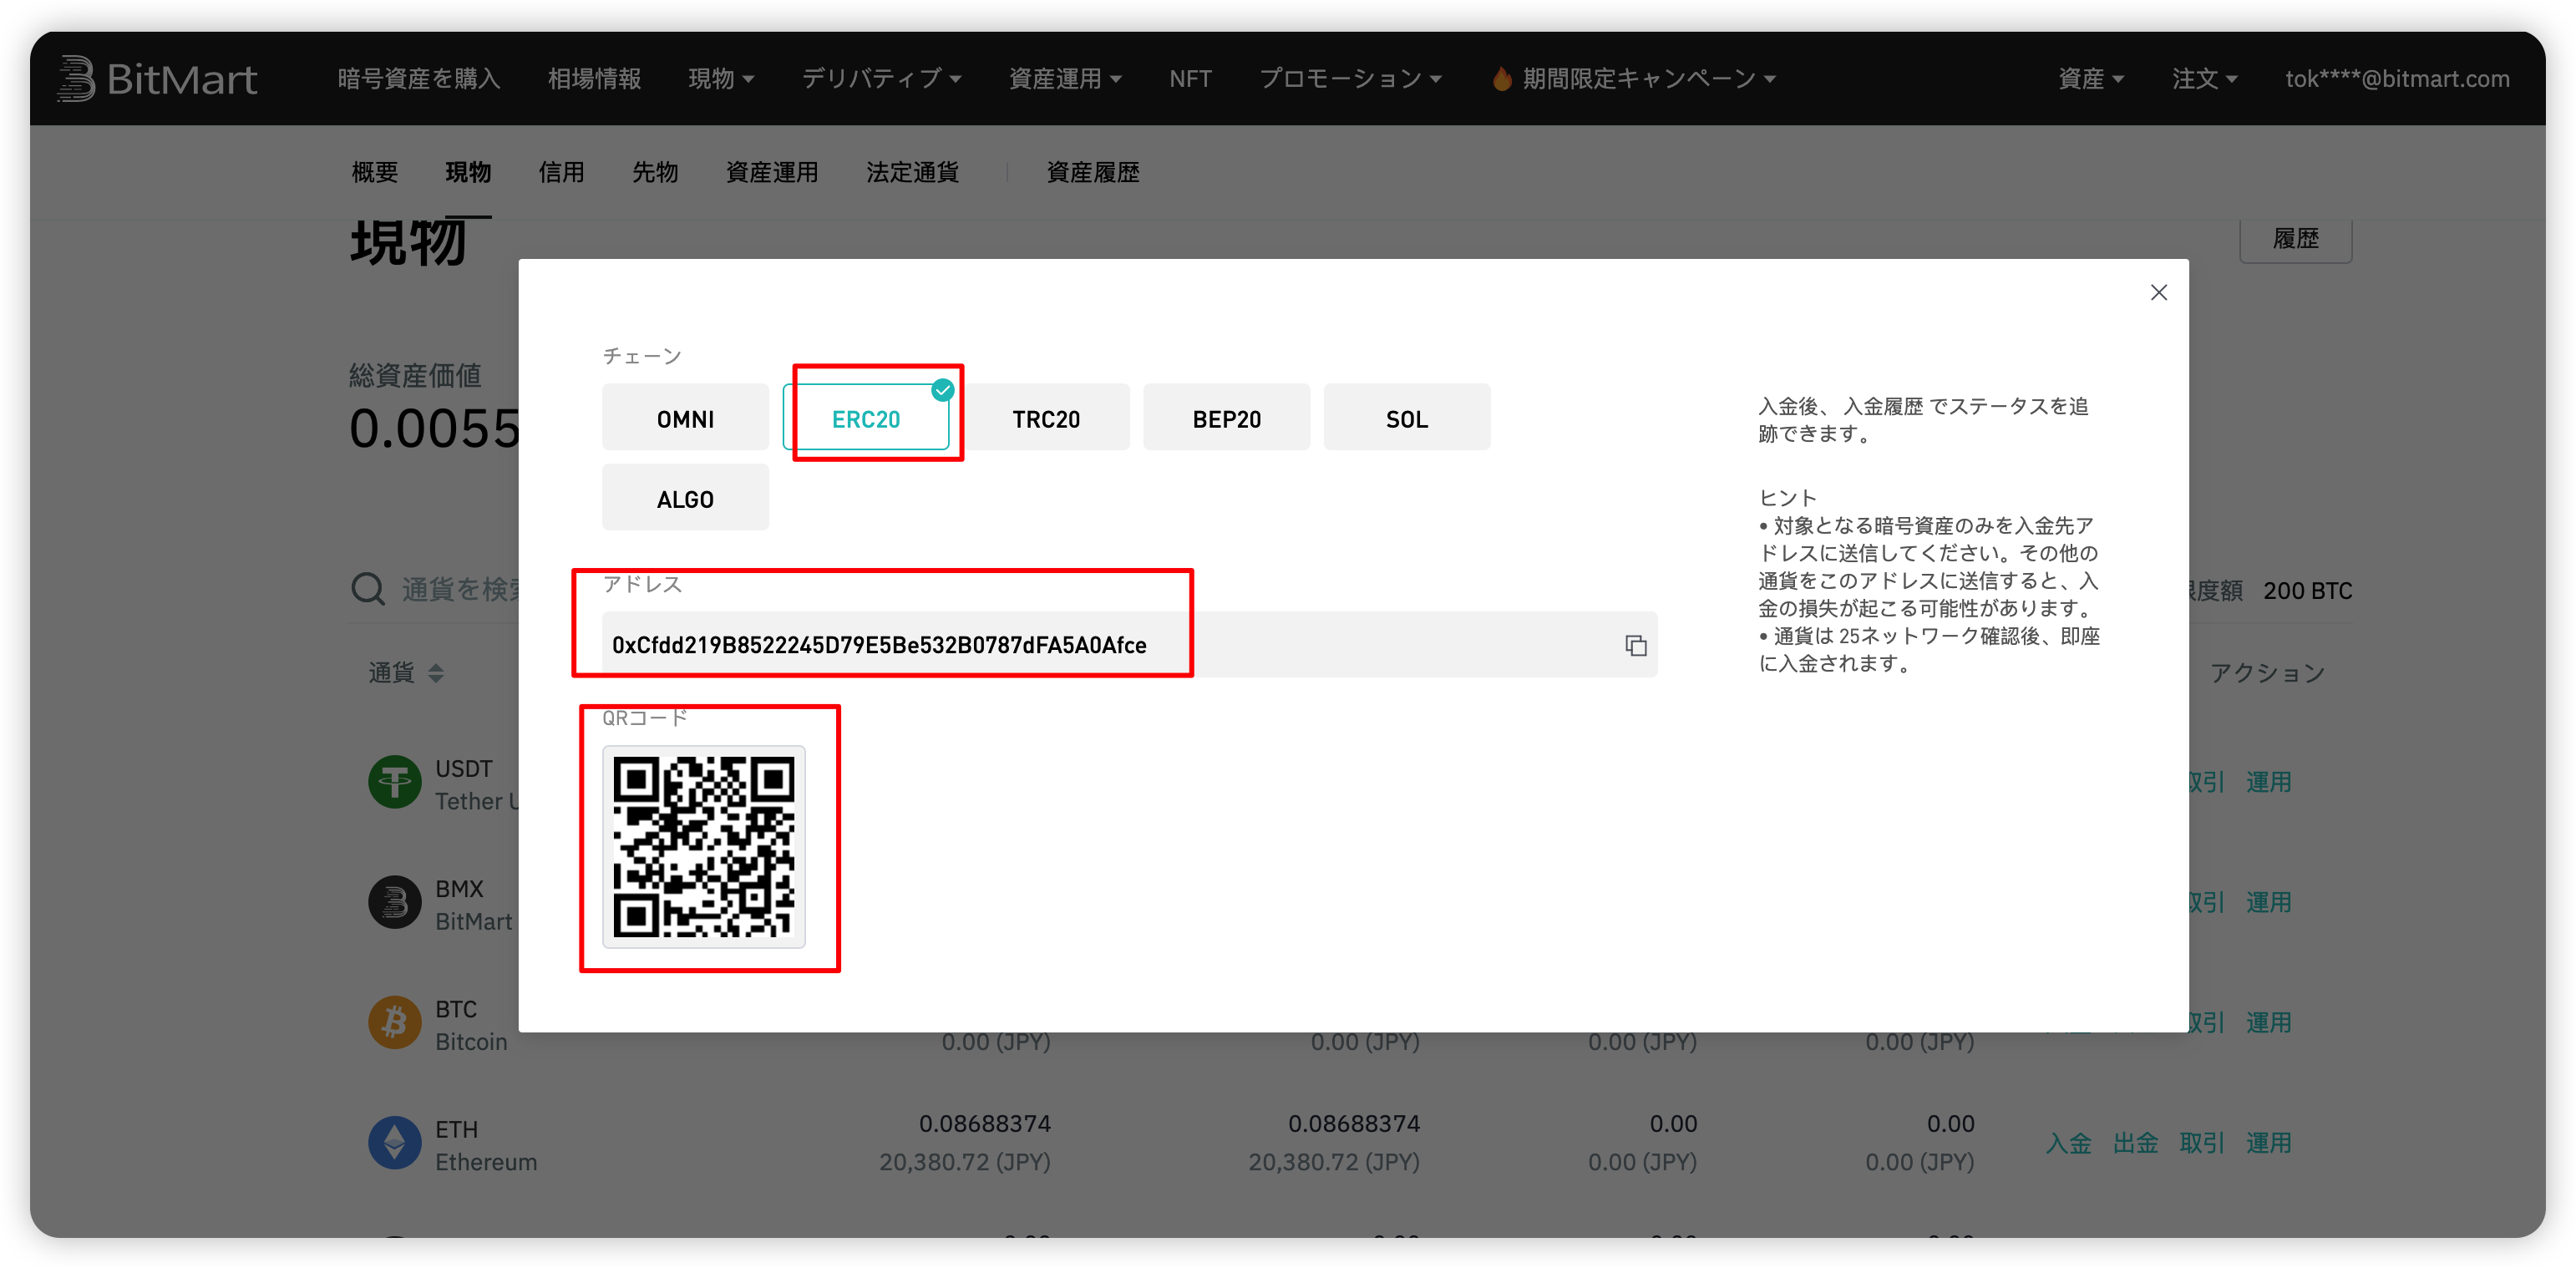Open the 現物 dropdown in top navigation
This screenshot has width=2576, height=1268.
tap(721, 78)
